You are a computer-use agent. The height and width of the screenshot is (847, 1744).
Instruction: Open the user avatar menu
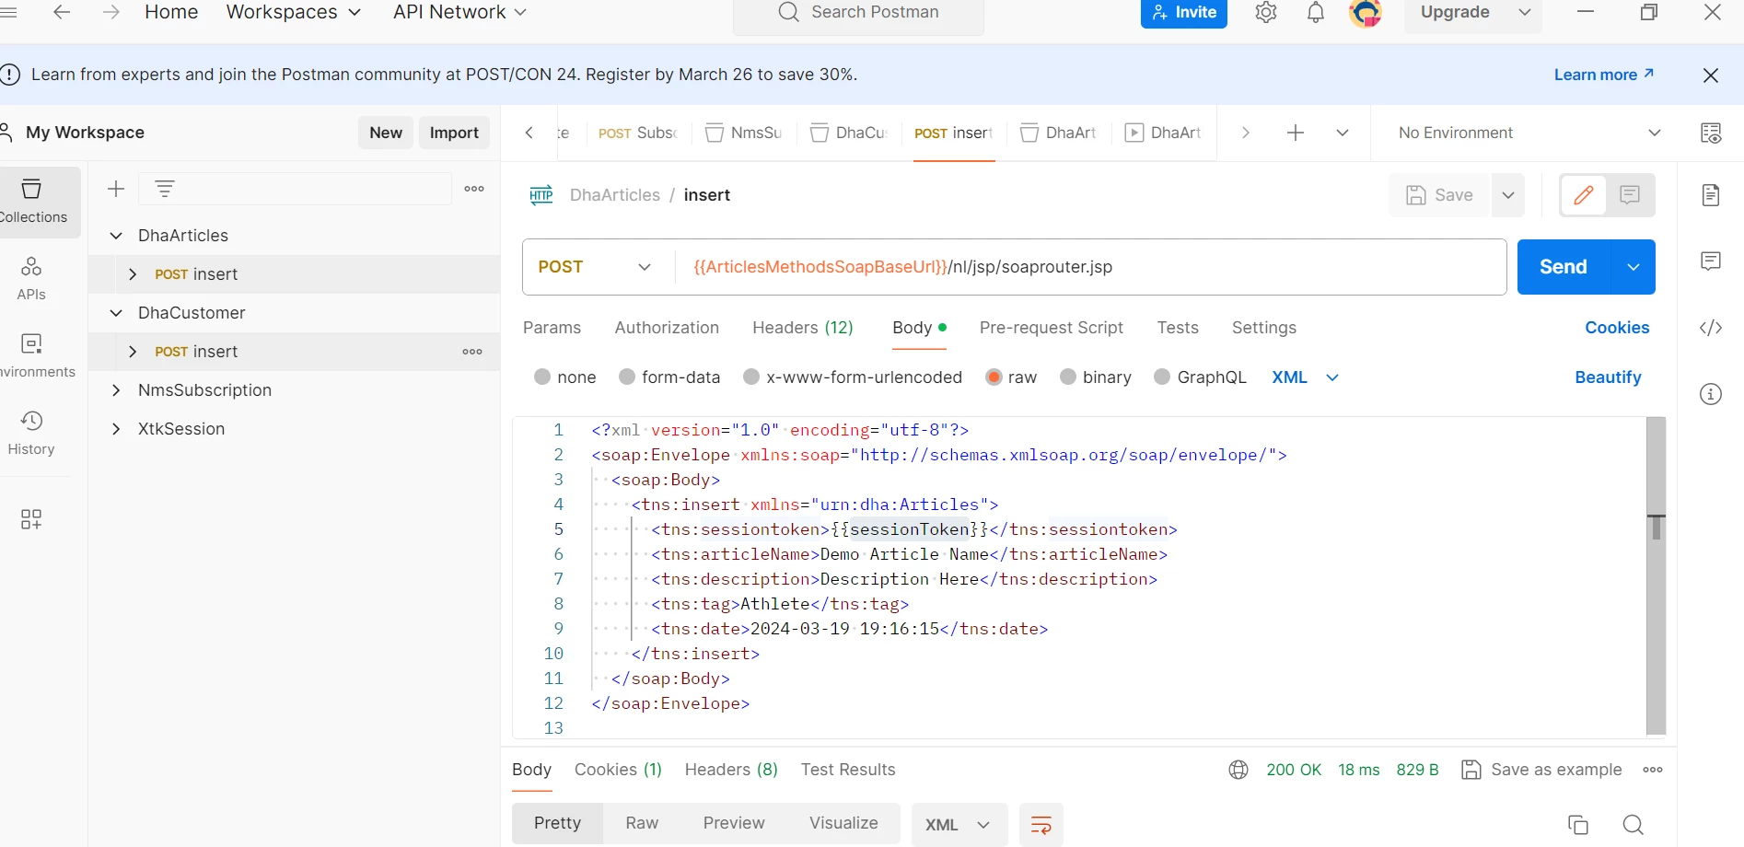coord(1366,12)
